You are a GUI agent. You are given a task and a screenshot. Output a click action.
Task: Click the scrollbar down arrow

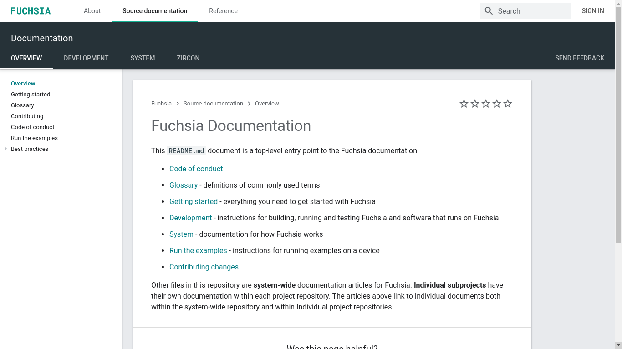pos(618,345)
